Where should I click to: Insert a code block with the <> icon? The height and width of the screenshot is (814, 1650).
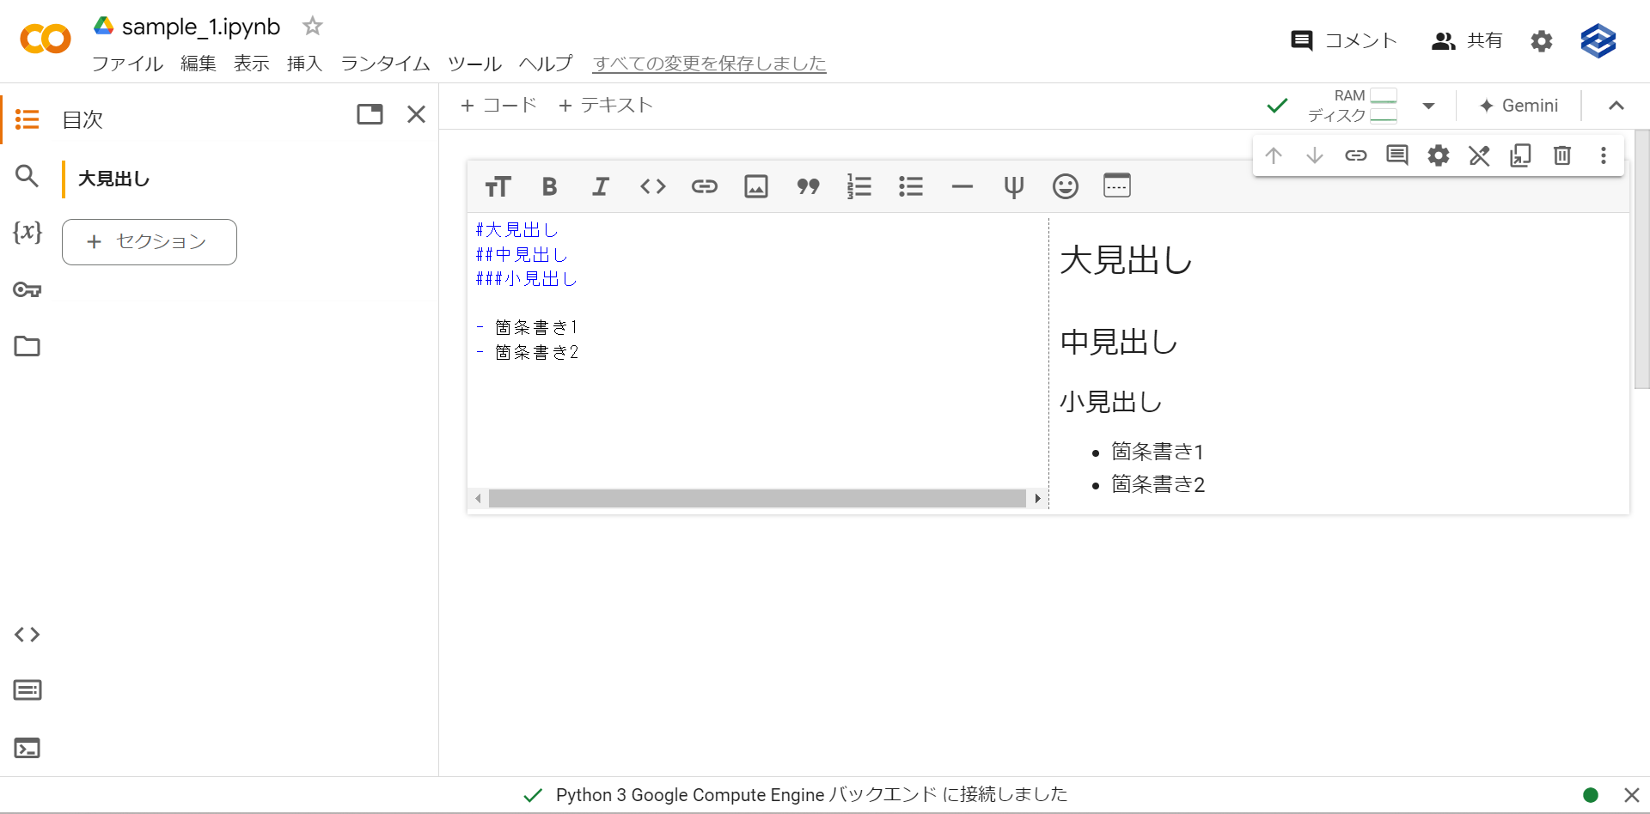pos(652,185)
